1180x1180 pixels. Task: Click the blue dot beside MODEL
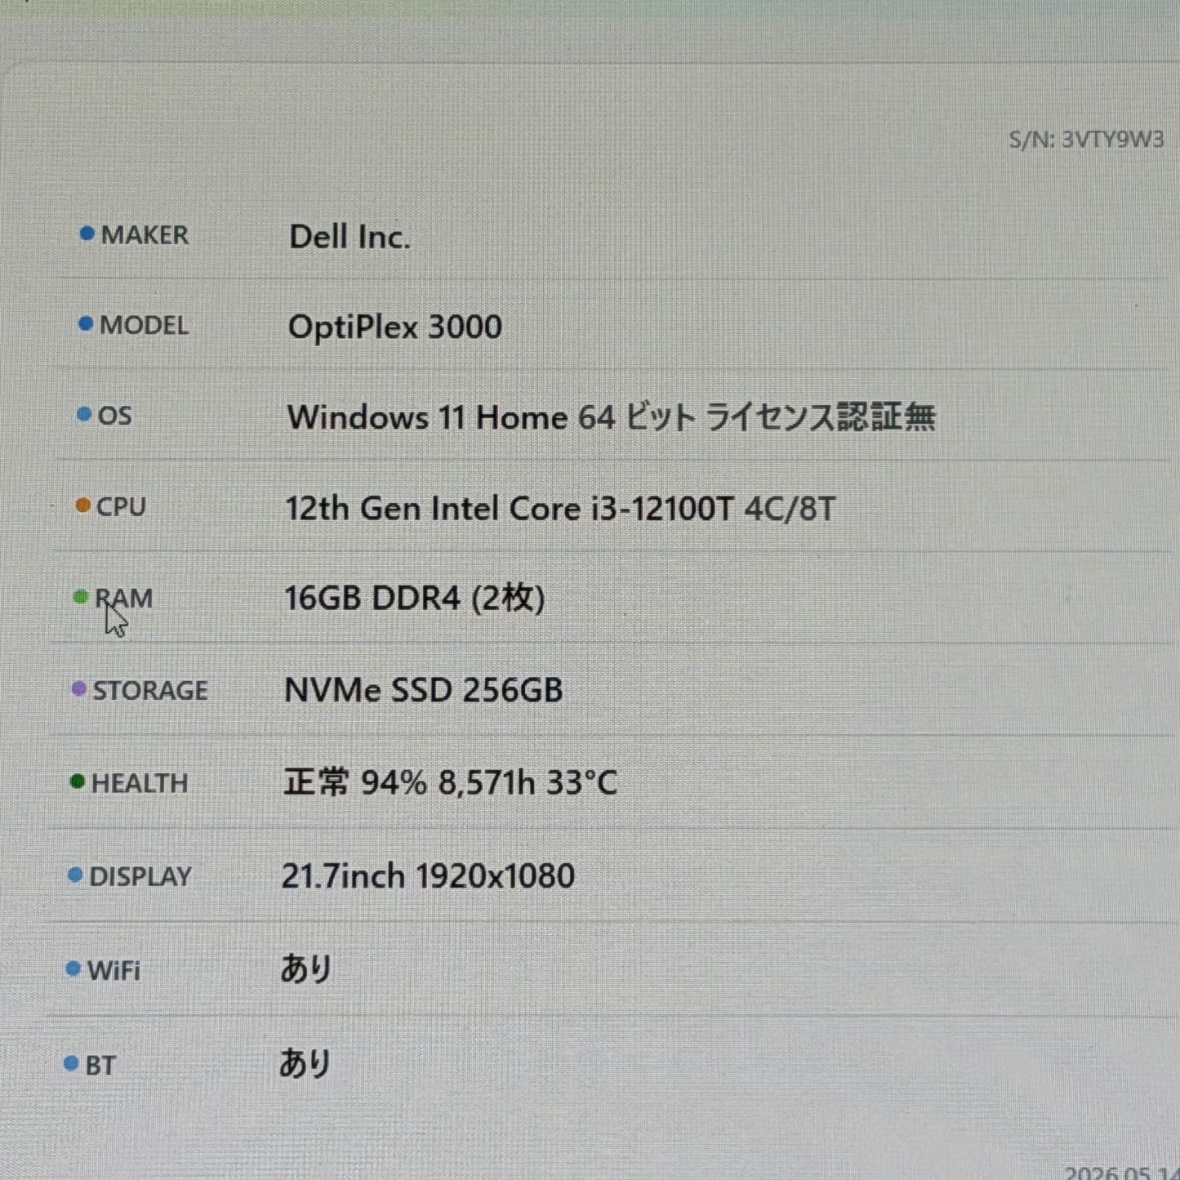[86, 324]
